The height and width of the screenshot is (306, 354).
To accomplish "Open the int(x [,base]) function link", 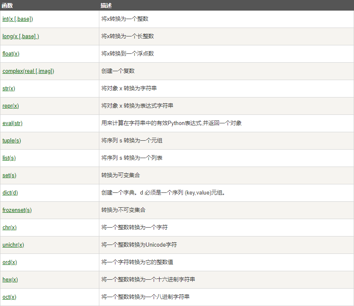I will pos(17,19).
